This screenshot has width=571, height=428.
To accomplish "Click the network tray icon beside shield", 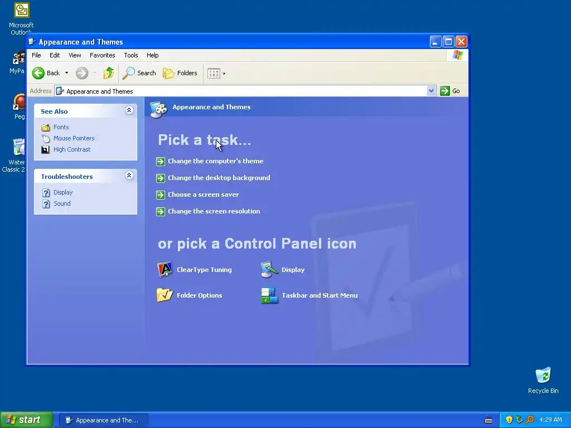I will tap(519, 420).
